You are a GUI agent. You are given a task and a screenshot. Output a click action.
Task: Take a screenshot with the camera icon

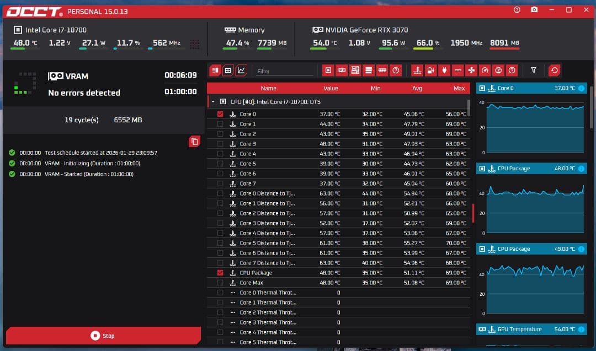click(534, 10)
